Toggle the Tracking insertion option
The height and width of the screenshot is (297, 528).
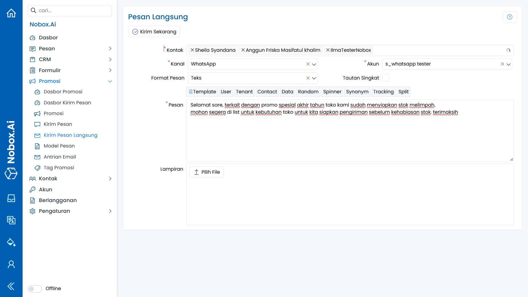[x=383, y=92]
